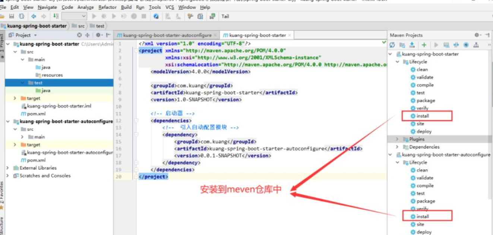Click the Reimport All Maven Projects icon
Screen dimensions: 493x235
[x=392, y=45]
